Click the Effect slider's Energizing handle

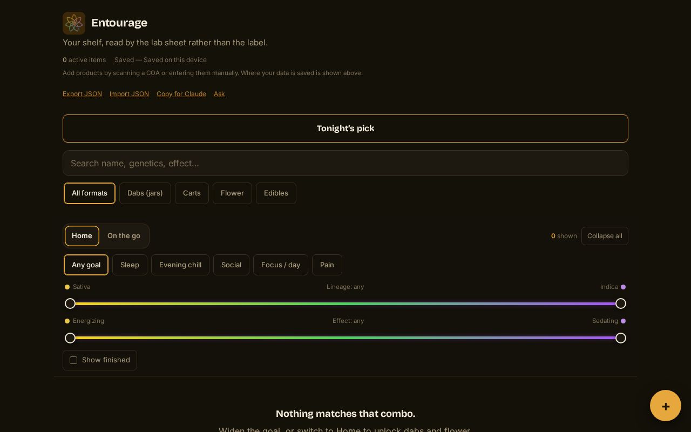[x=70, y=338]
